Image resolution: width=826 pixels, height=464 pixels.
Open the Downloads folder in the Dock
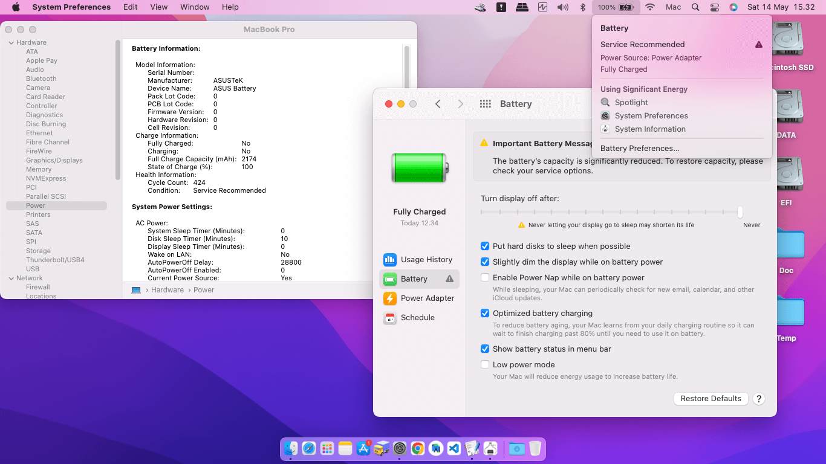(x=516, y=448)
